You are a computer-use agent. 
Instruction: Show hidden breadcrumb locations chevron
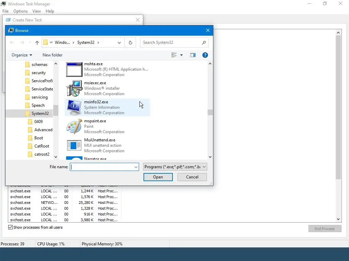pos(51,42)
